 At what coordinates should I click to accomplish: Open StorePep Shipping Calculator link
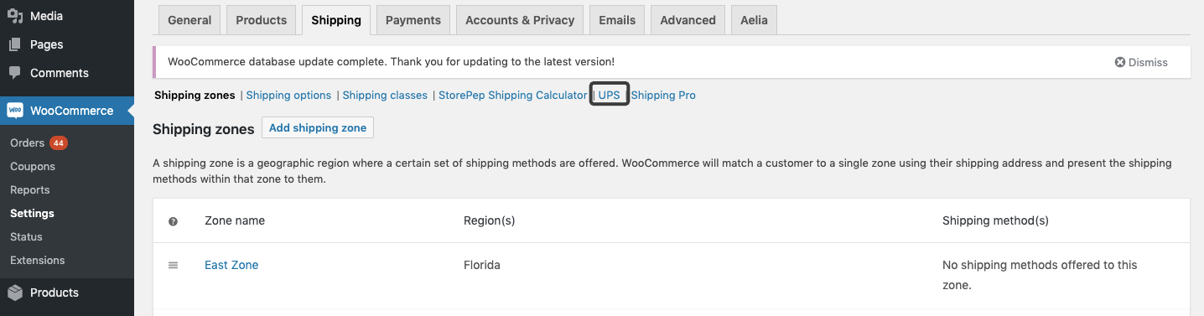tap(513, 95)
